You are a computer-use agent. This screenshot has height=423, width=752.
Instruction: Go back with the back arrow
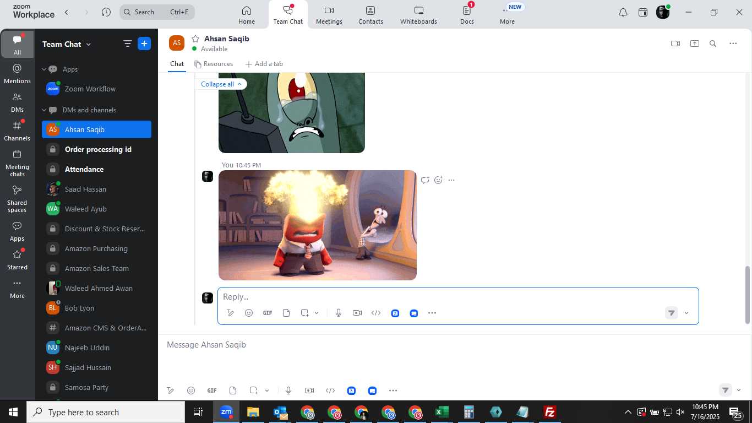(x=67, y=12)
